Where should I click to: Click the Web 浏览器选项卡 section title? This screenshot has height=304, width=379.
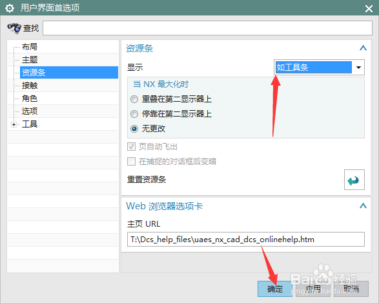[165, 206]
